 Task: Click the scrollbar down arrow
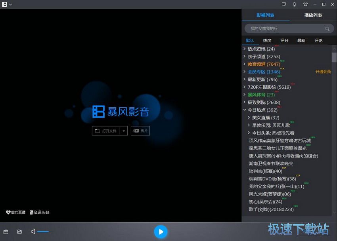pos(334,213)
